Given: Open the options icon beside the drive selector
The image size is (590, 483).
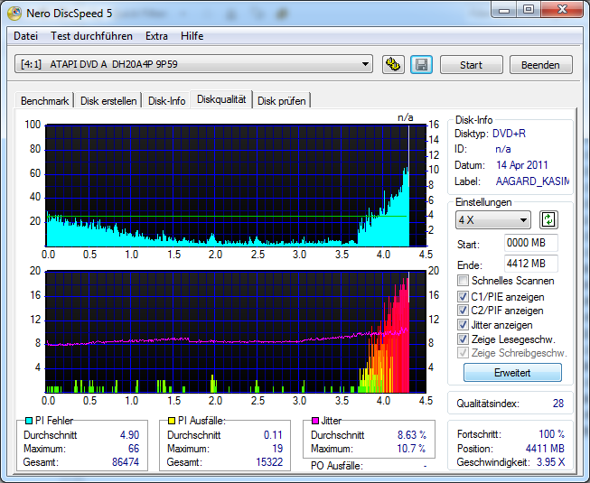Looking at the screenshot, I should (x=393, y=65).
